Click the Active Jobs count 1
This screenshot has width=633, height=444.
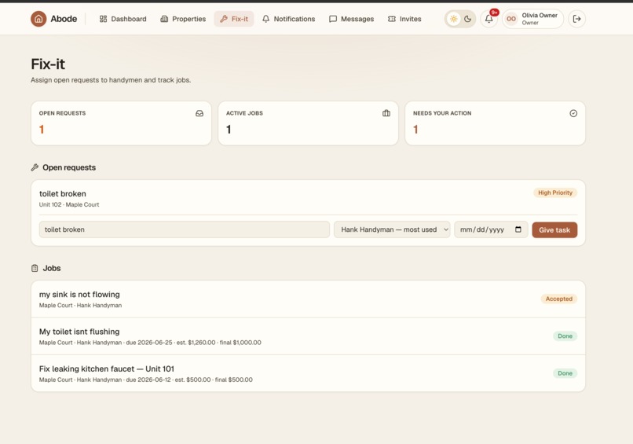coord(229,130)
